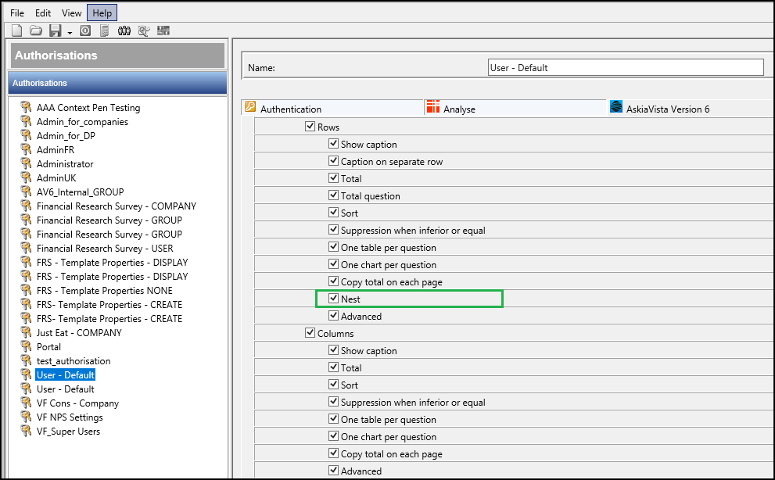Toggle Advanced checkbox under Rows section

pyautogui.click(x=334, y=315)
